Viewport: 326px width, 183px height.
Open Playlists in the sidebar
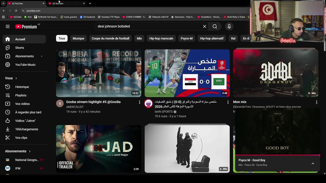click(x=24, y=95)
